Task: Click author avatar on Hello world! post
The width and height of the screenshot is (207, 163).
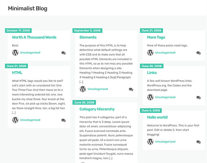Action: (x=150, y=142)
